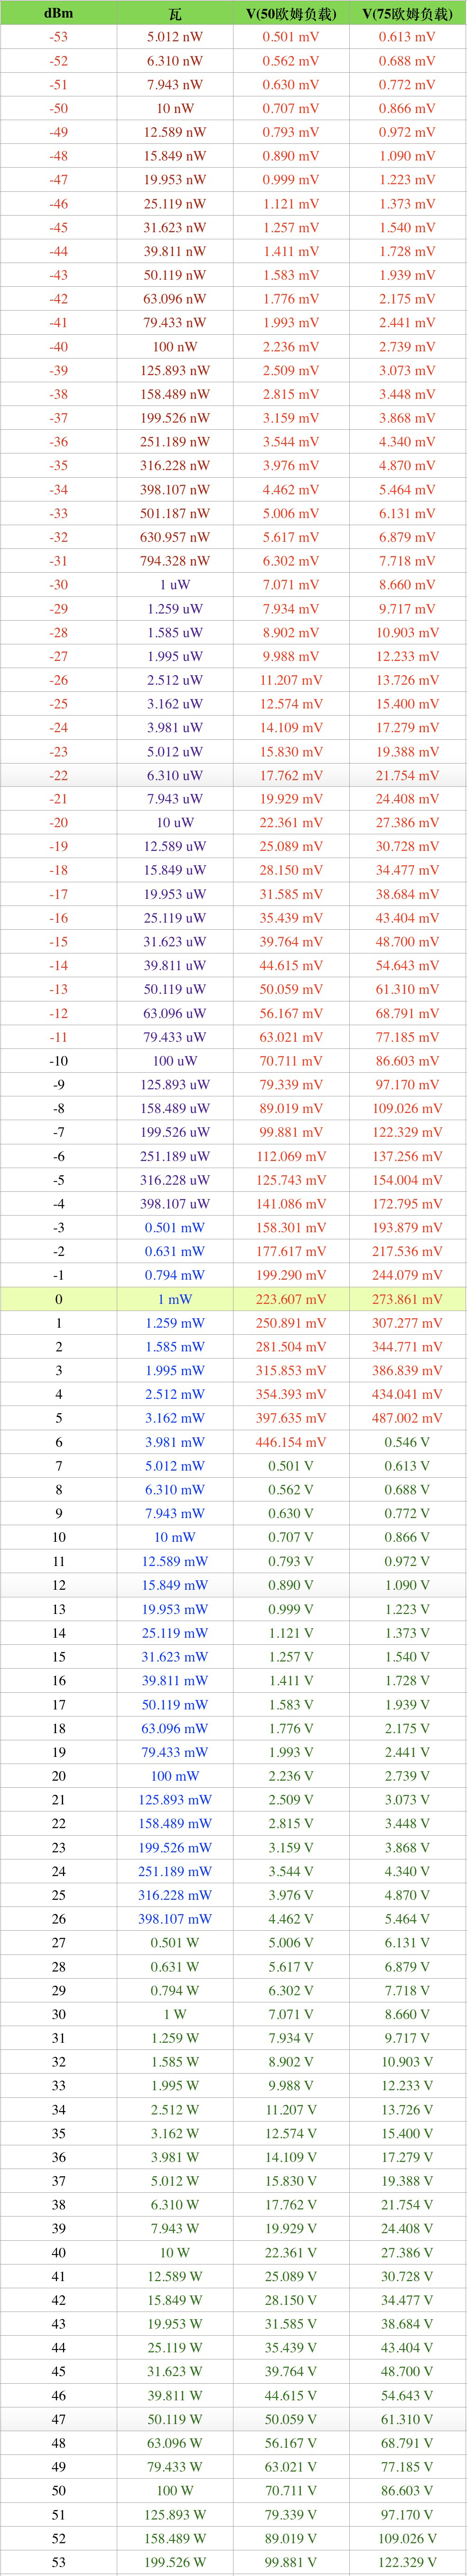This screenshot has height=2576, width=467.
Task: Select the V(50欧姆负载) column header
Action: tap(291, 14)
